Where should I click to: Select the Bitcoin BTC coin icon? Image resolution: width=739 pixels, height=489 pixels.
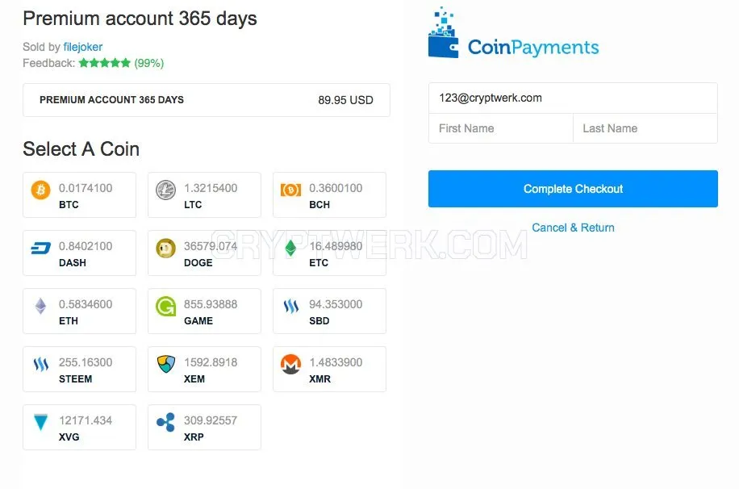coord(41,190)
